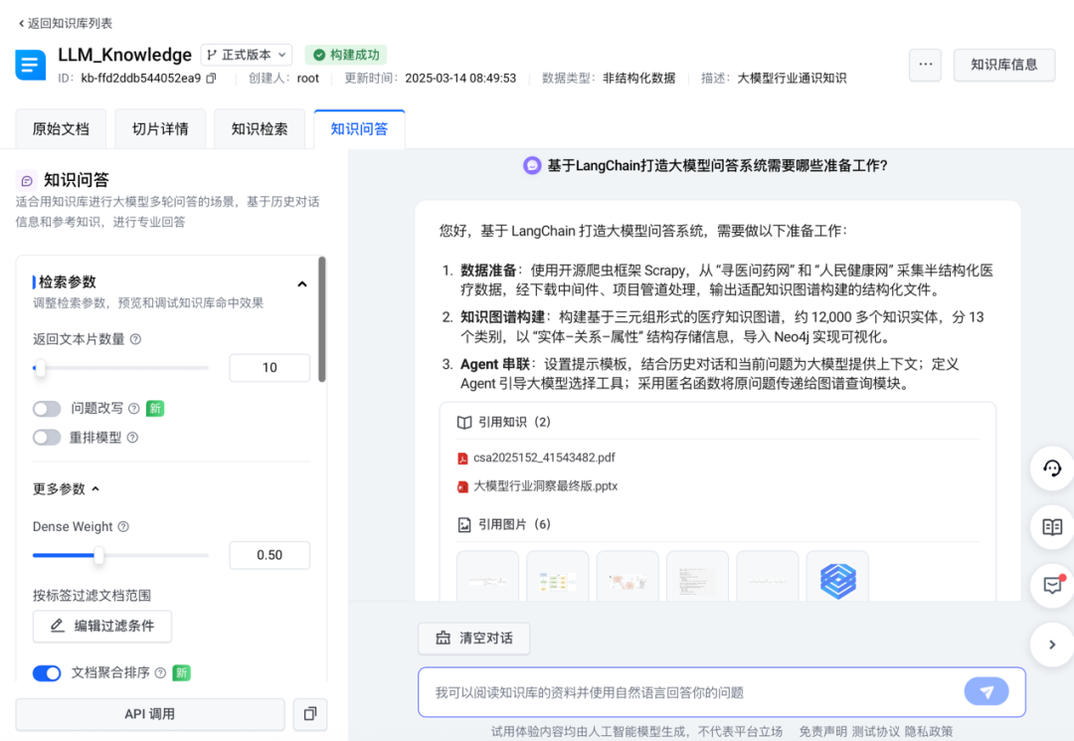Disable the 文档聚合排序 toggle
The image size is (1074, 741).
click(47, 673)
